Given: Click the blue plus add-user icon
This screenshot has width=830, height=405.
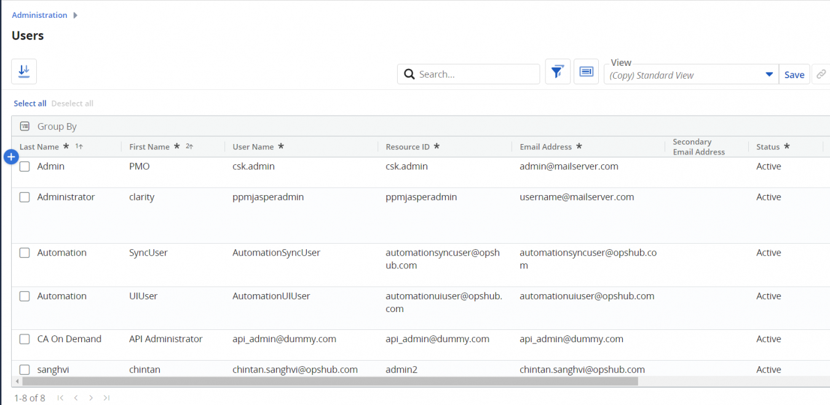Looking at the screenshot, I should [11, 158].
